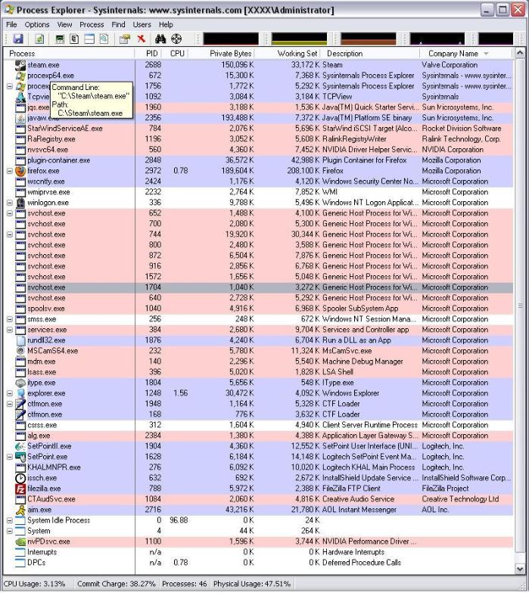Click the SetPoint icon beside SetPointII.exe

[x=20, y=446]
